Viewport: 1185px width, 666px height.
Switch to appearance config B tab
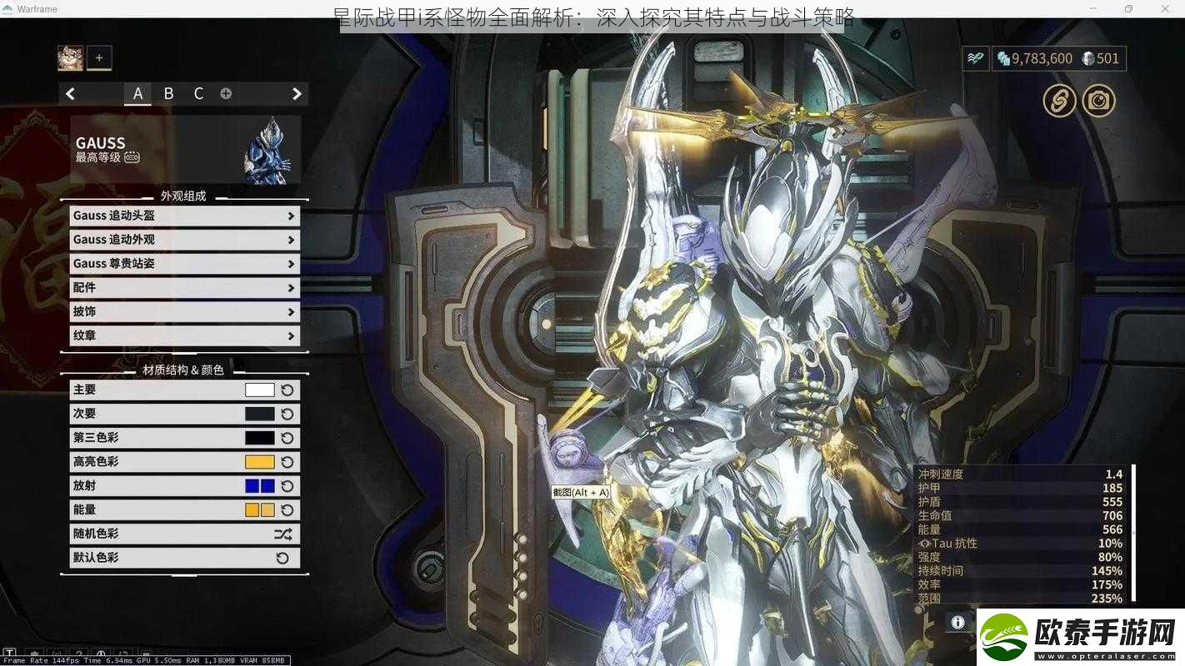pos(168,93)
